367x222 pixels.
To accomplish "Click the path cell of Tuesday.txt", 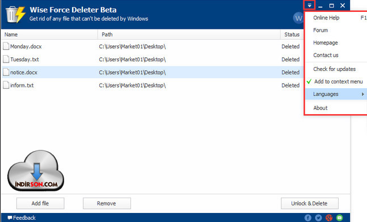I will [132, 60].
